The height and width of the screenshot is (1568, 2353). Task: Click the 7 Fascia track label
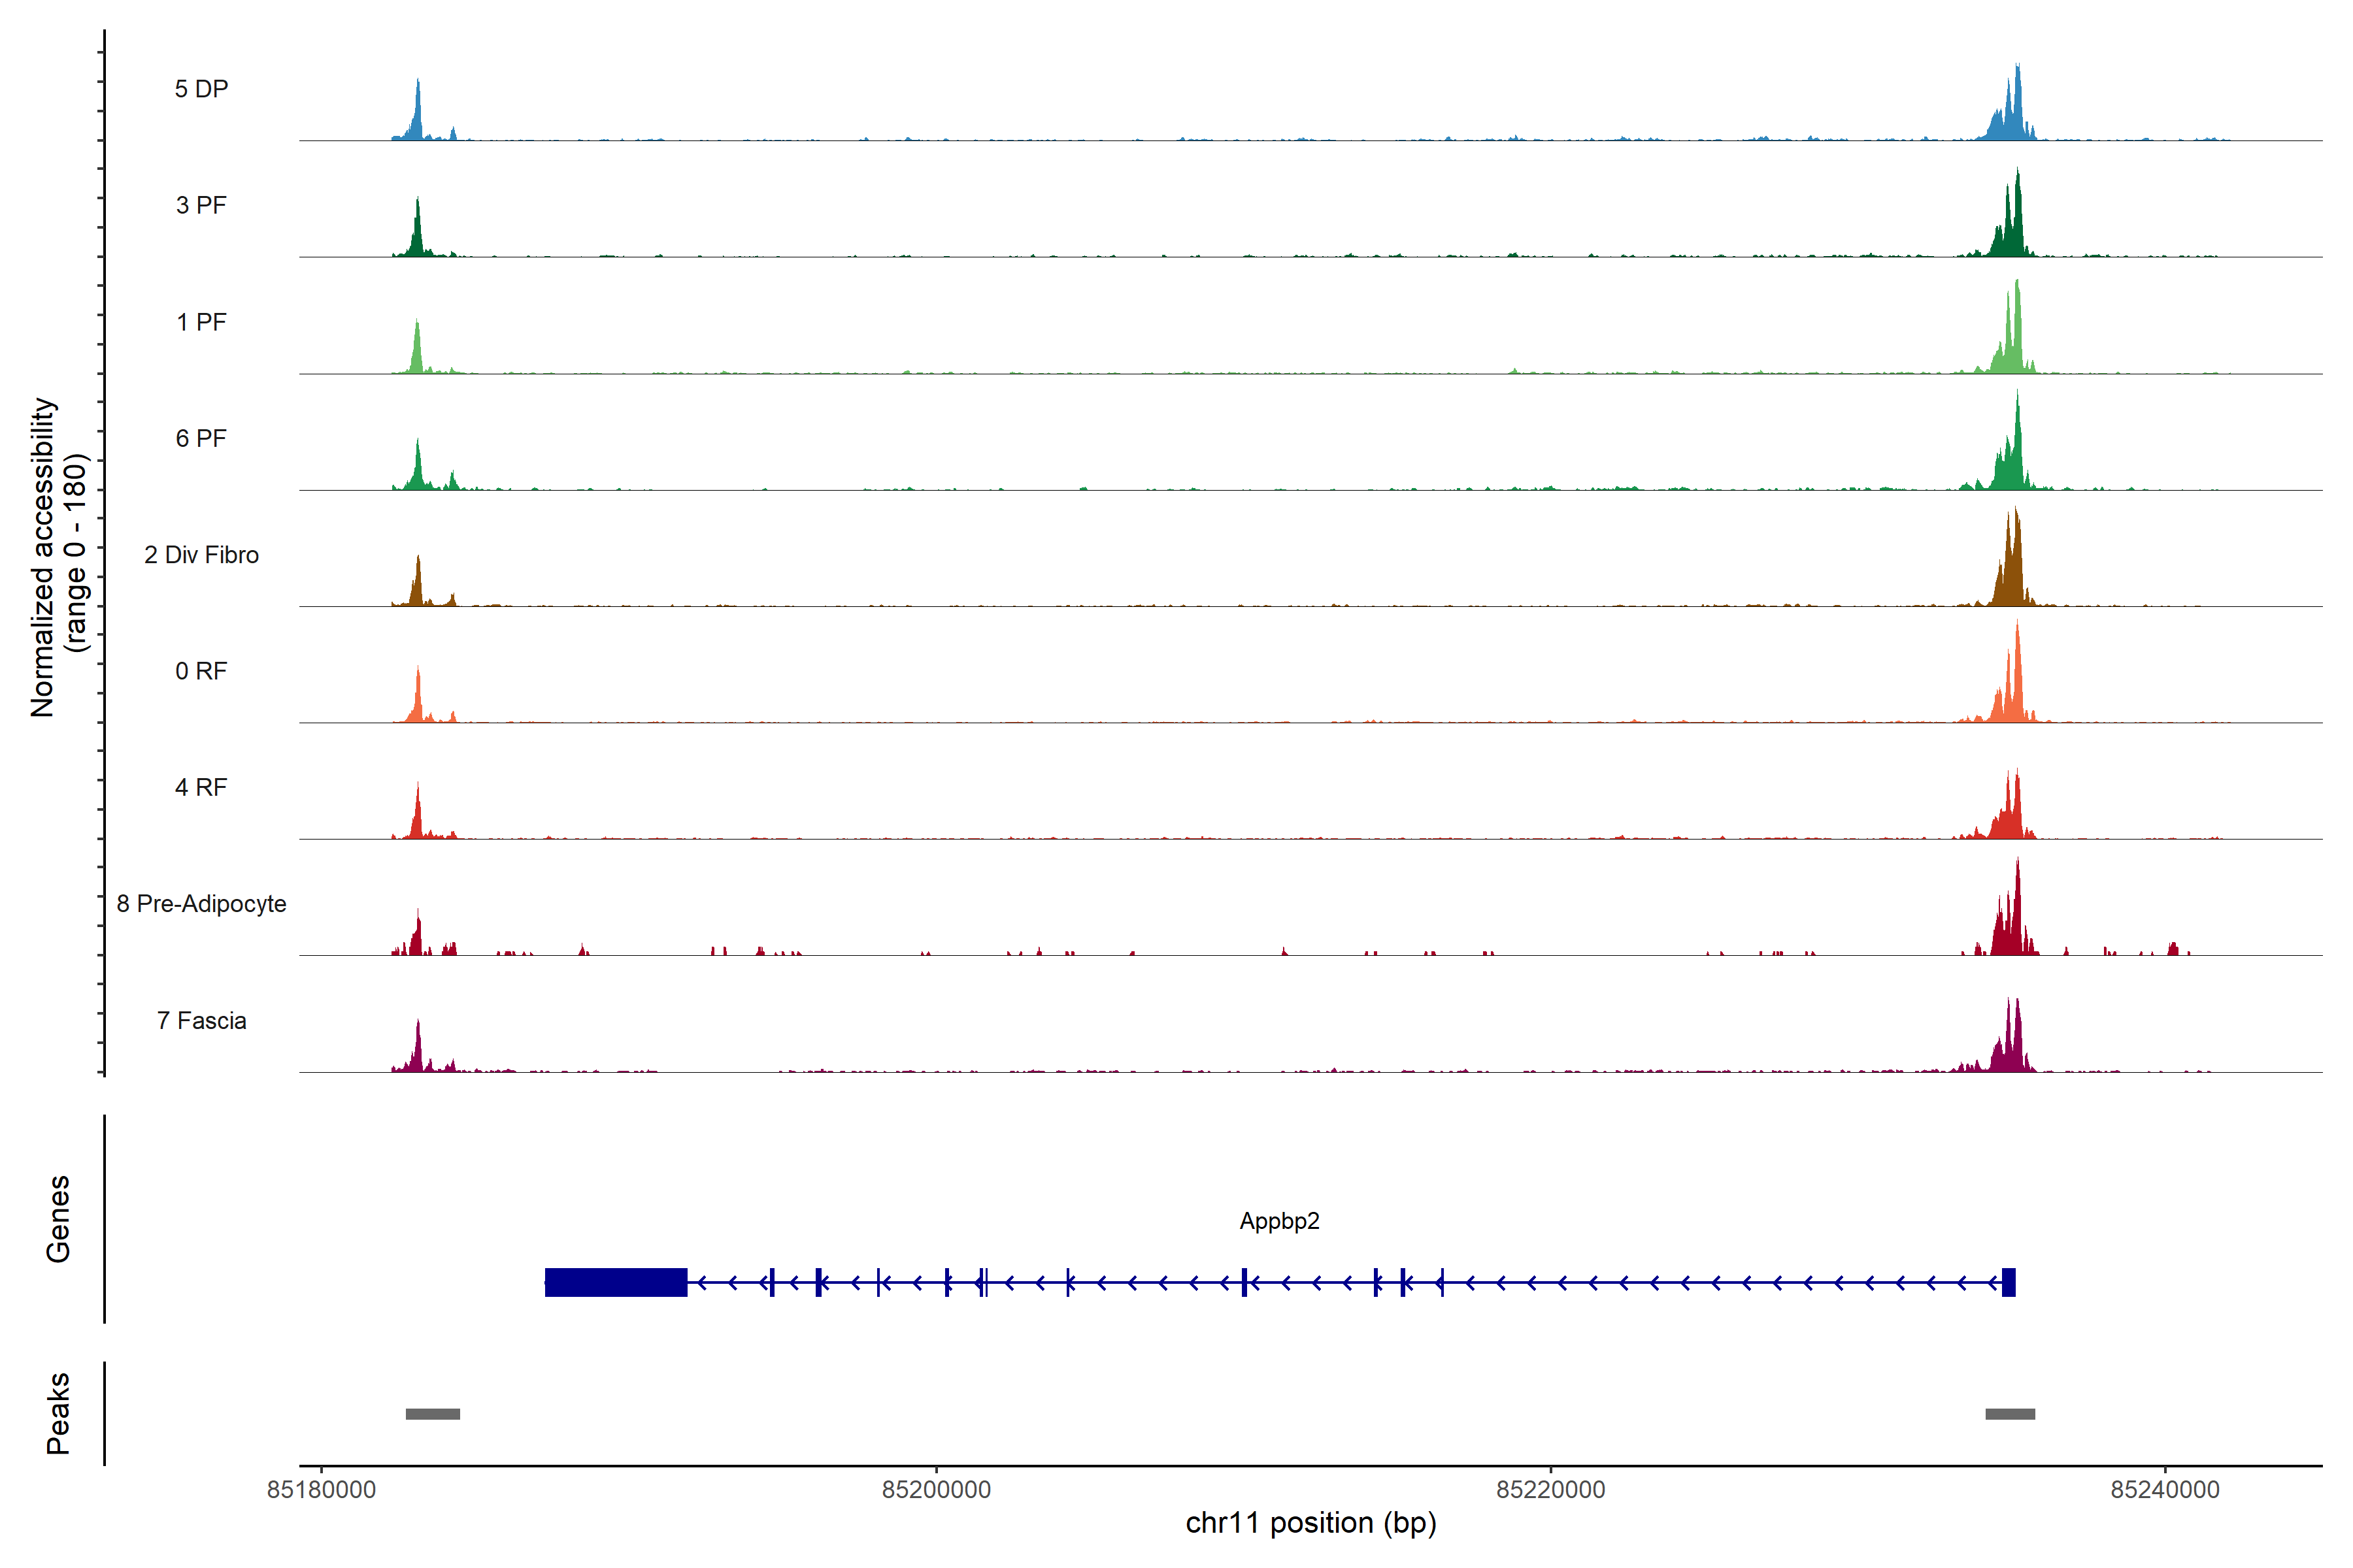click(x=201, y=1020)
